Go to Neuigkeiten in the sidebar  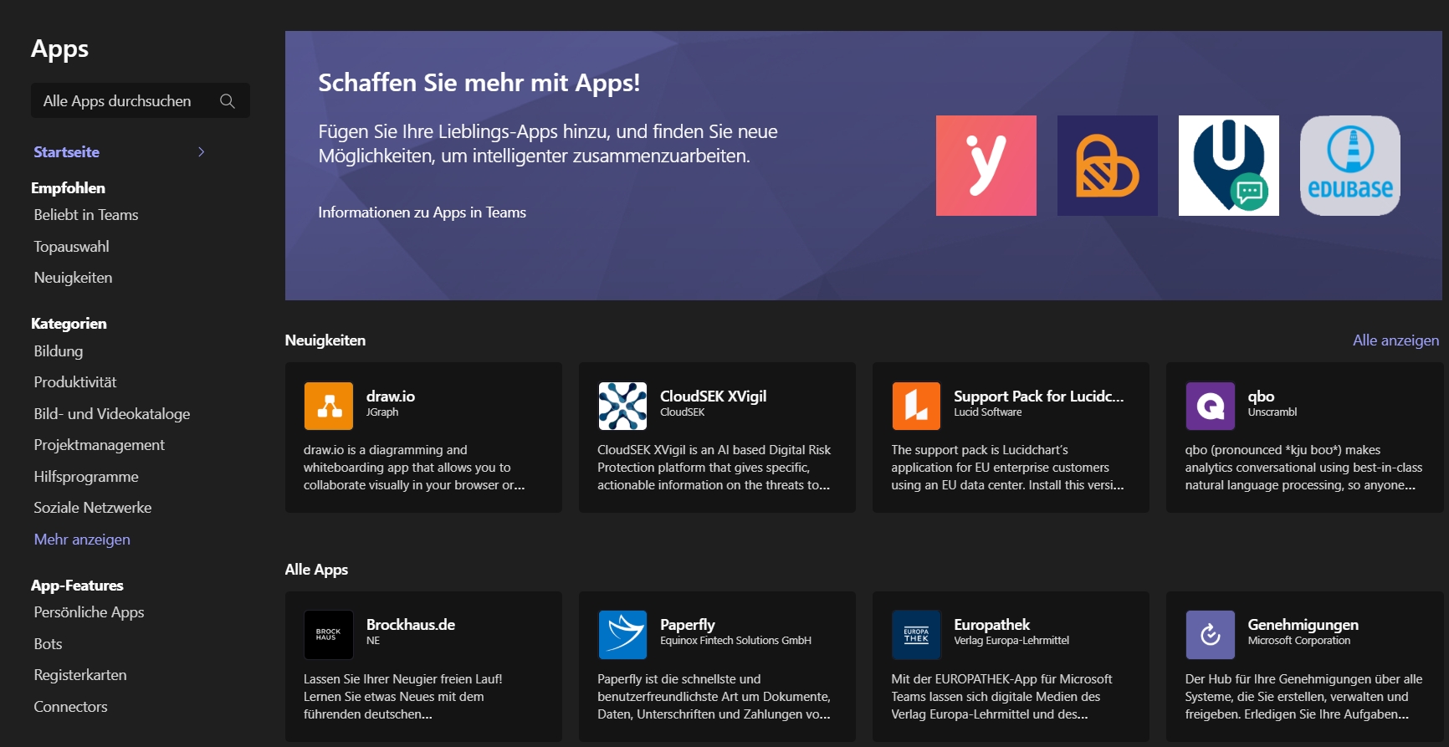coord(73,278)
